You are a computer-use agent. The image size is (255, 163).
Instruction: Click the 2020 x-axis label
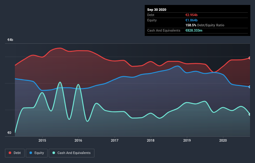[x=223, y=140]
